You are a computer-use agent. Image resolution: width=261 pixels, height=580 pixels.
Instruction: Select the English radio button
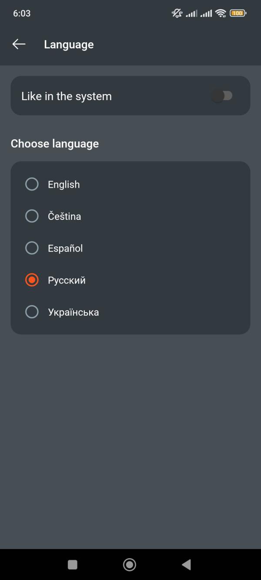pyautogui.click(x=32, y=184)
